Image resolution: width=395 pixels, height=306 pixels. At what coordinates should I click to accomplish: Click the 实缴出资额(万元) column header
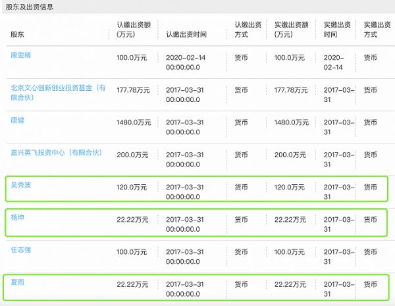point(290,29)
